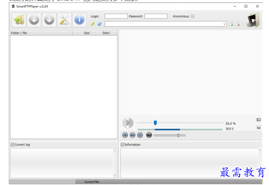The image size is (269, 185).
Task: Click the SmartFTPPlayer title bar app icon
Action: 13,6
